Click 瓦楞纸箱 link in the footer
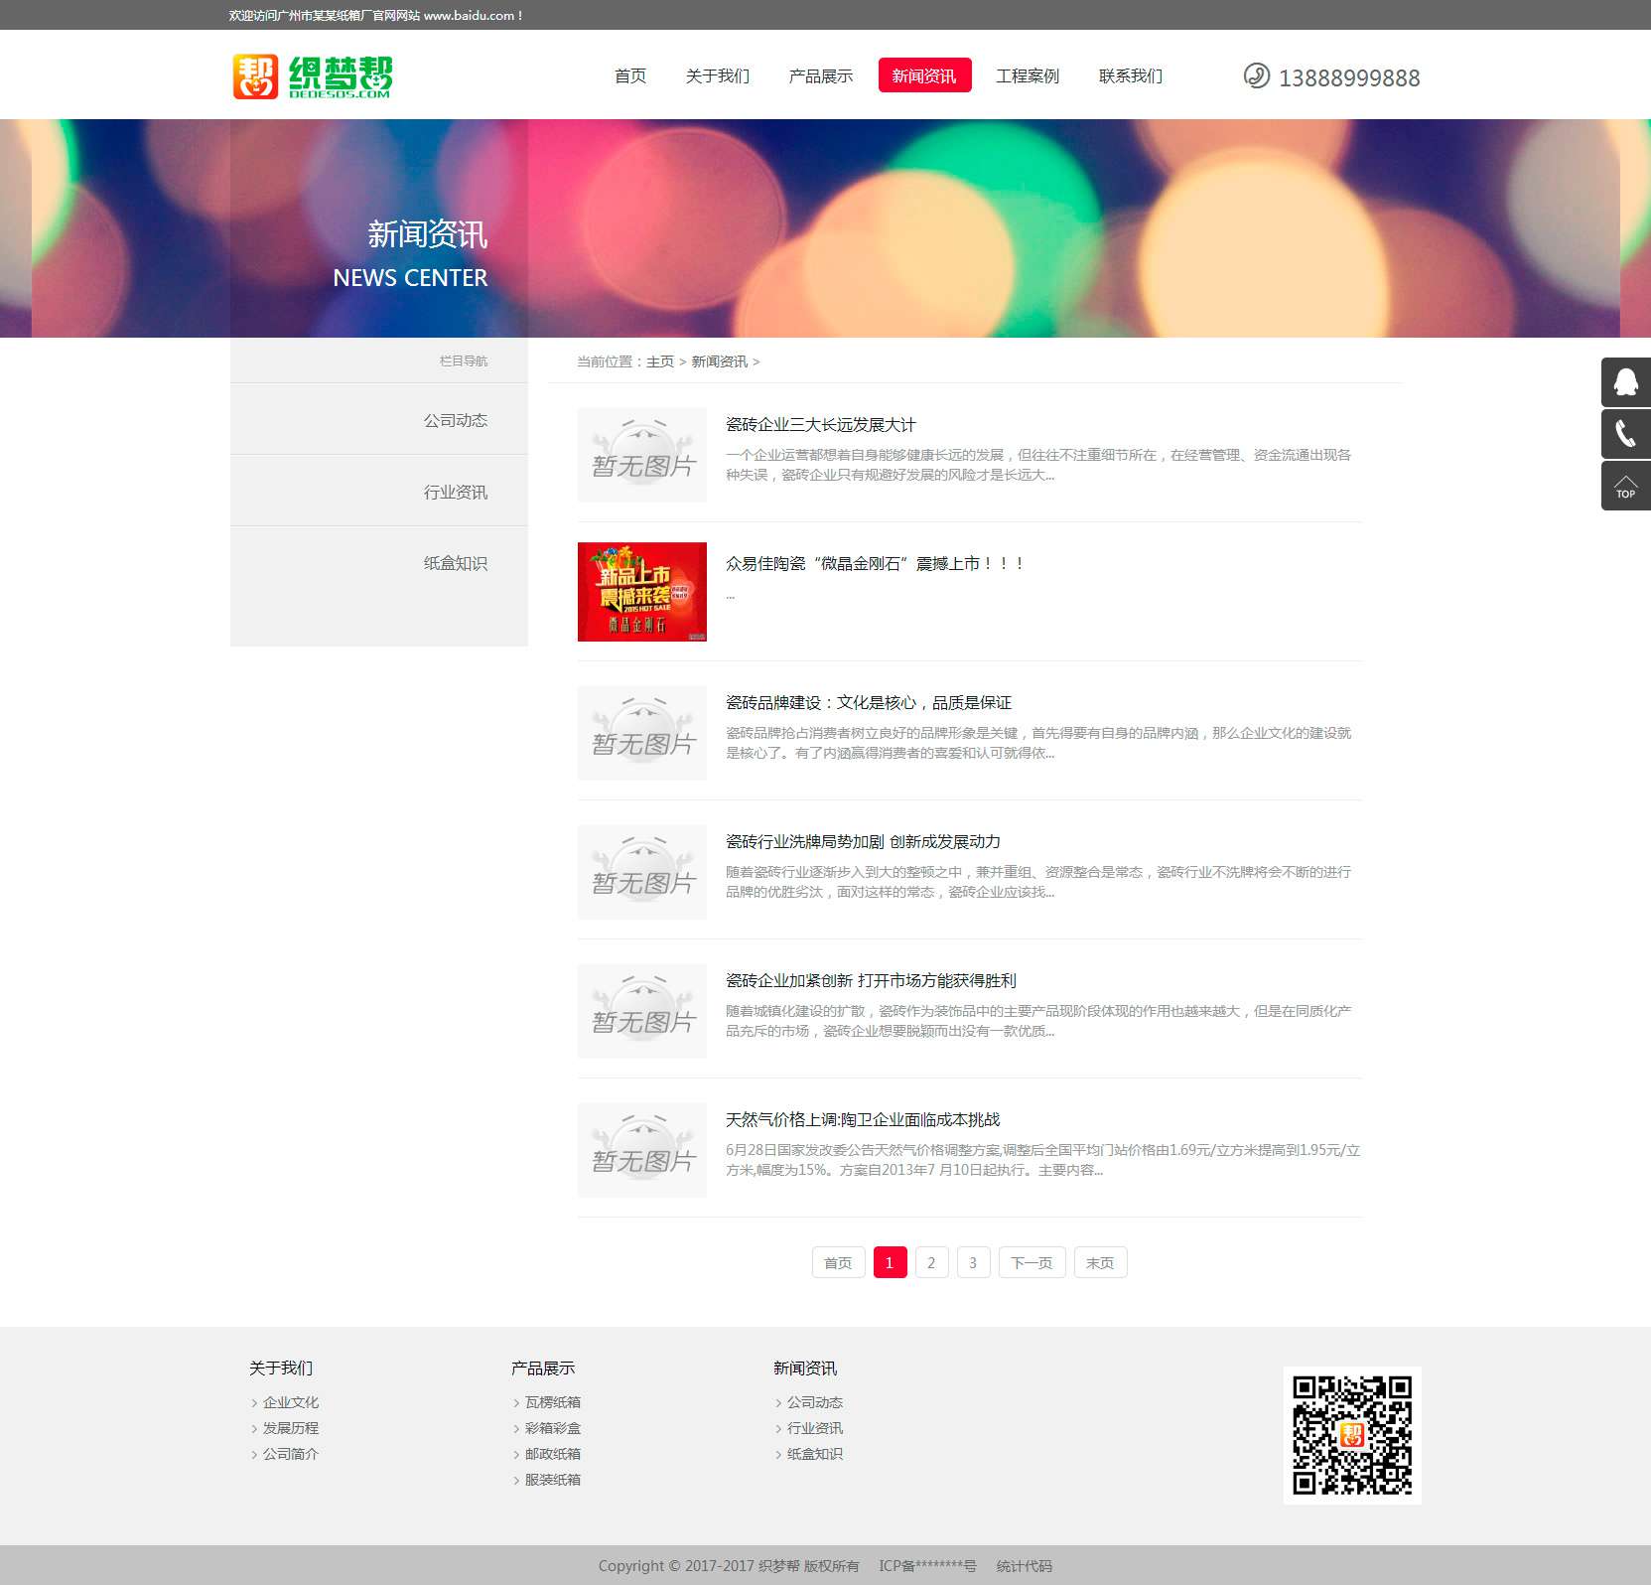The height and width of the screenshot is (1585, 1651). 552,1402
